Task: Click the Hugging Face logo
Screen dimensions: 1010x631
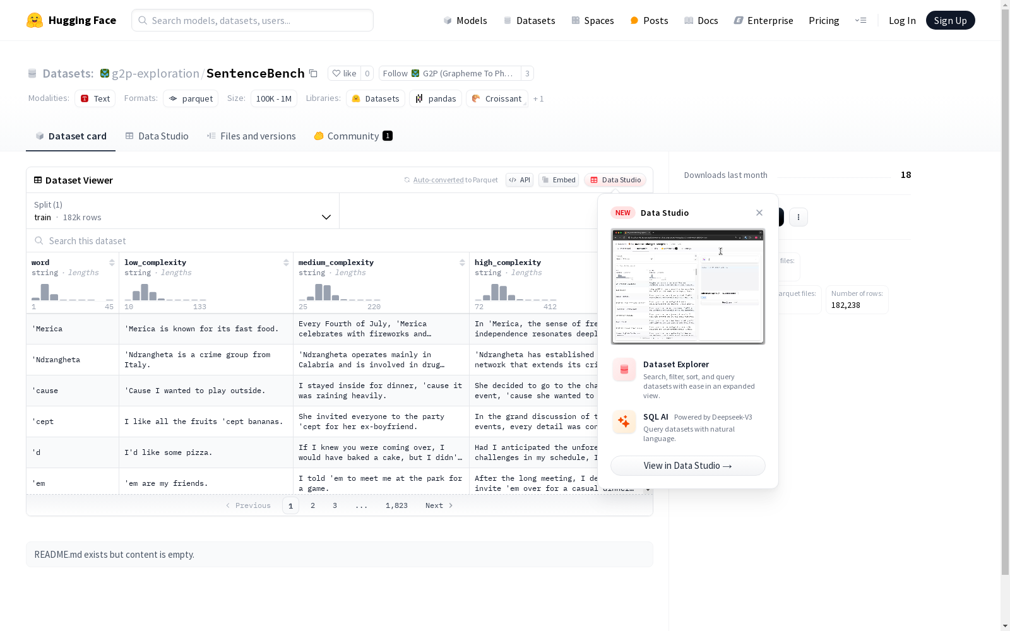Action: pyautogui.click(x=71, y=20)
